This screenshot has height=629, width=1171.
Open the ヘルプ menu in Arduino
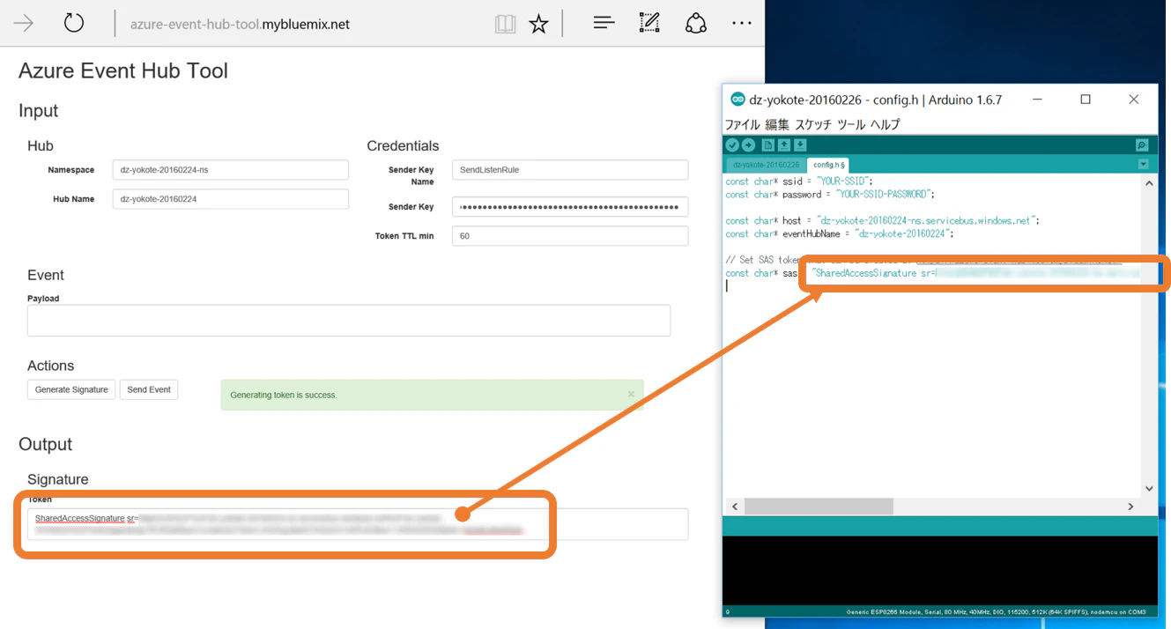click(886, 124)
